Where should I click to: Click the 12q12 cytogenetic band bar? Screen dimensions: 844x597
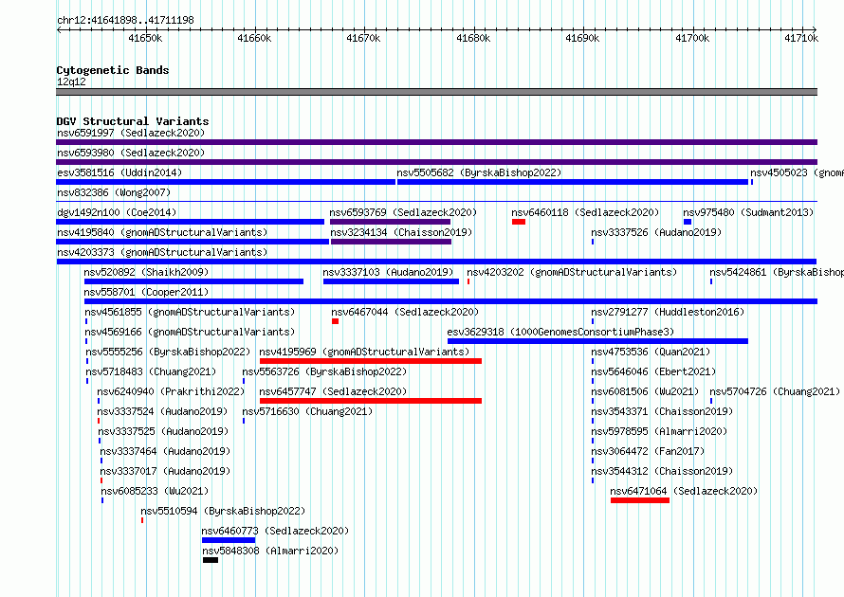click(436, 92)
